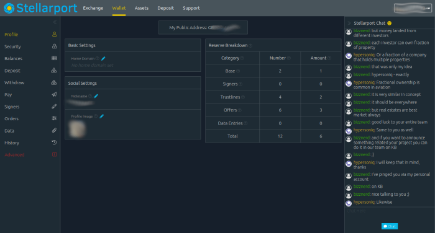Click the Stellarport logo
Screen dimensions: 435x233
coord(40,8)
